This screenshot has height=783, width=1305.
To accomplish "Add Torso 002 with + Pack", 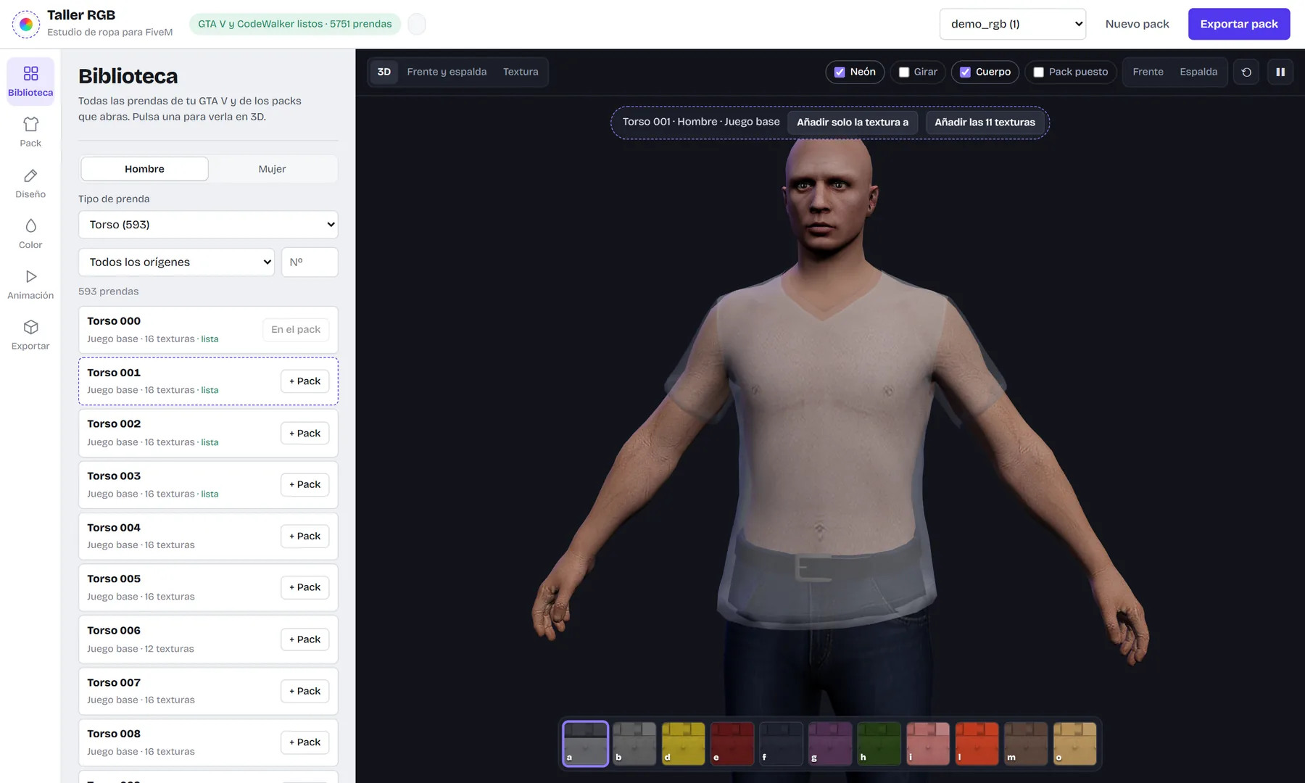I will [x=304, y=434].
